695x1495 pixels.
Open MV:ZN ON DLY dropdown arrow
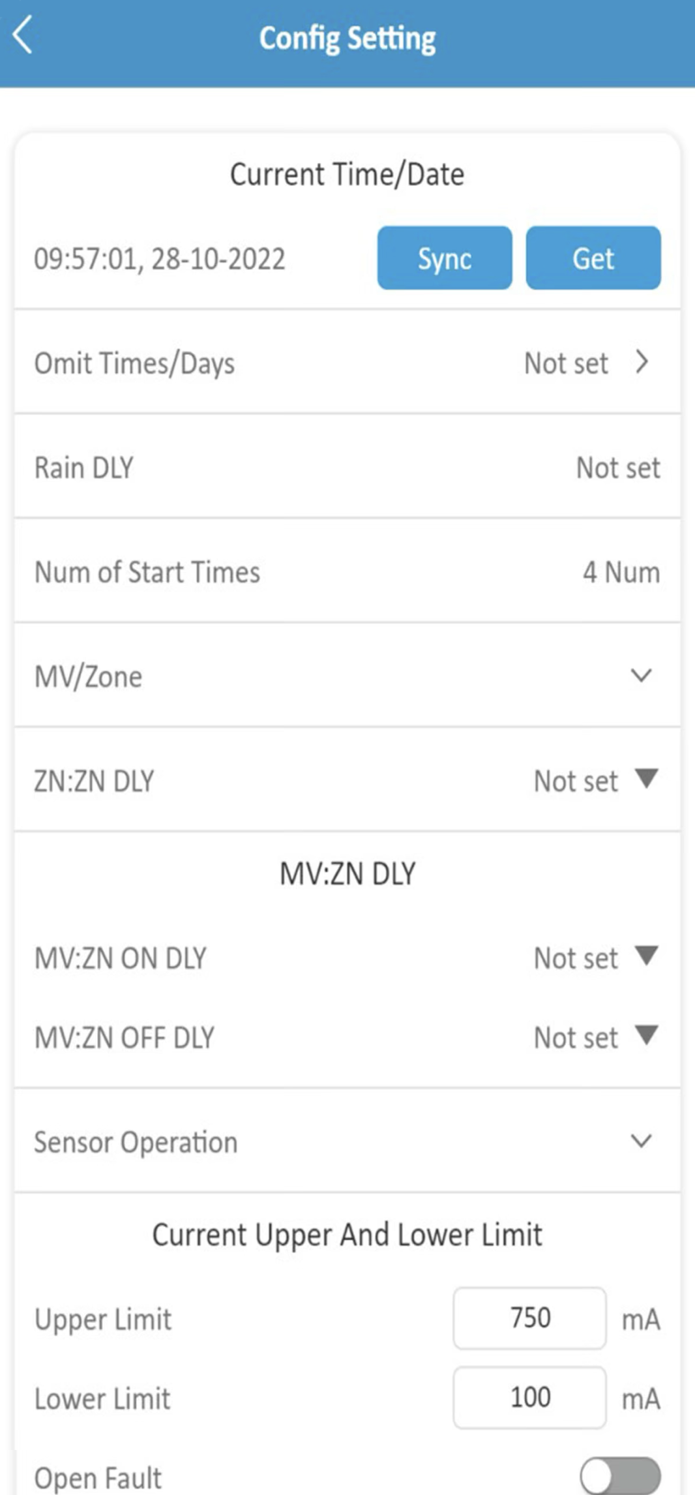click(x=647, y=956)
